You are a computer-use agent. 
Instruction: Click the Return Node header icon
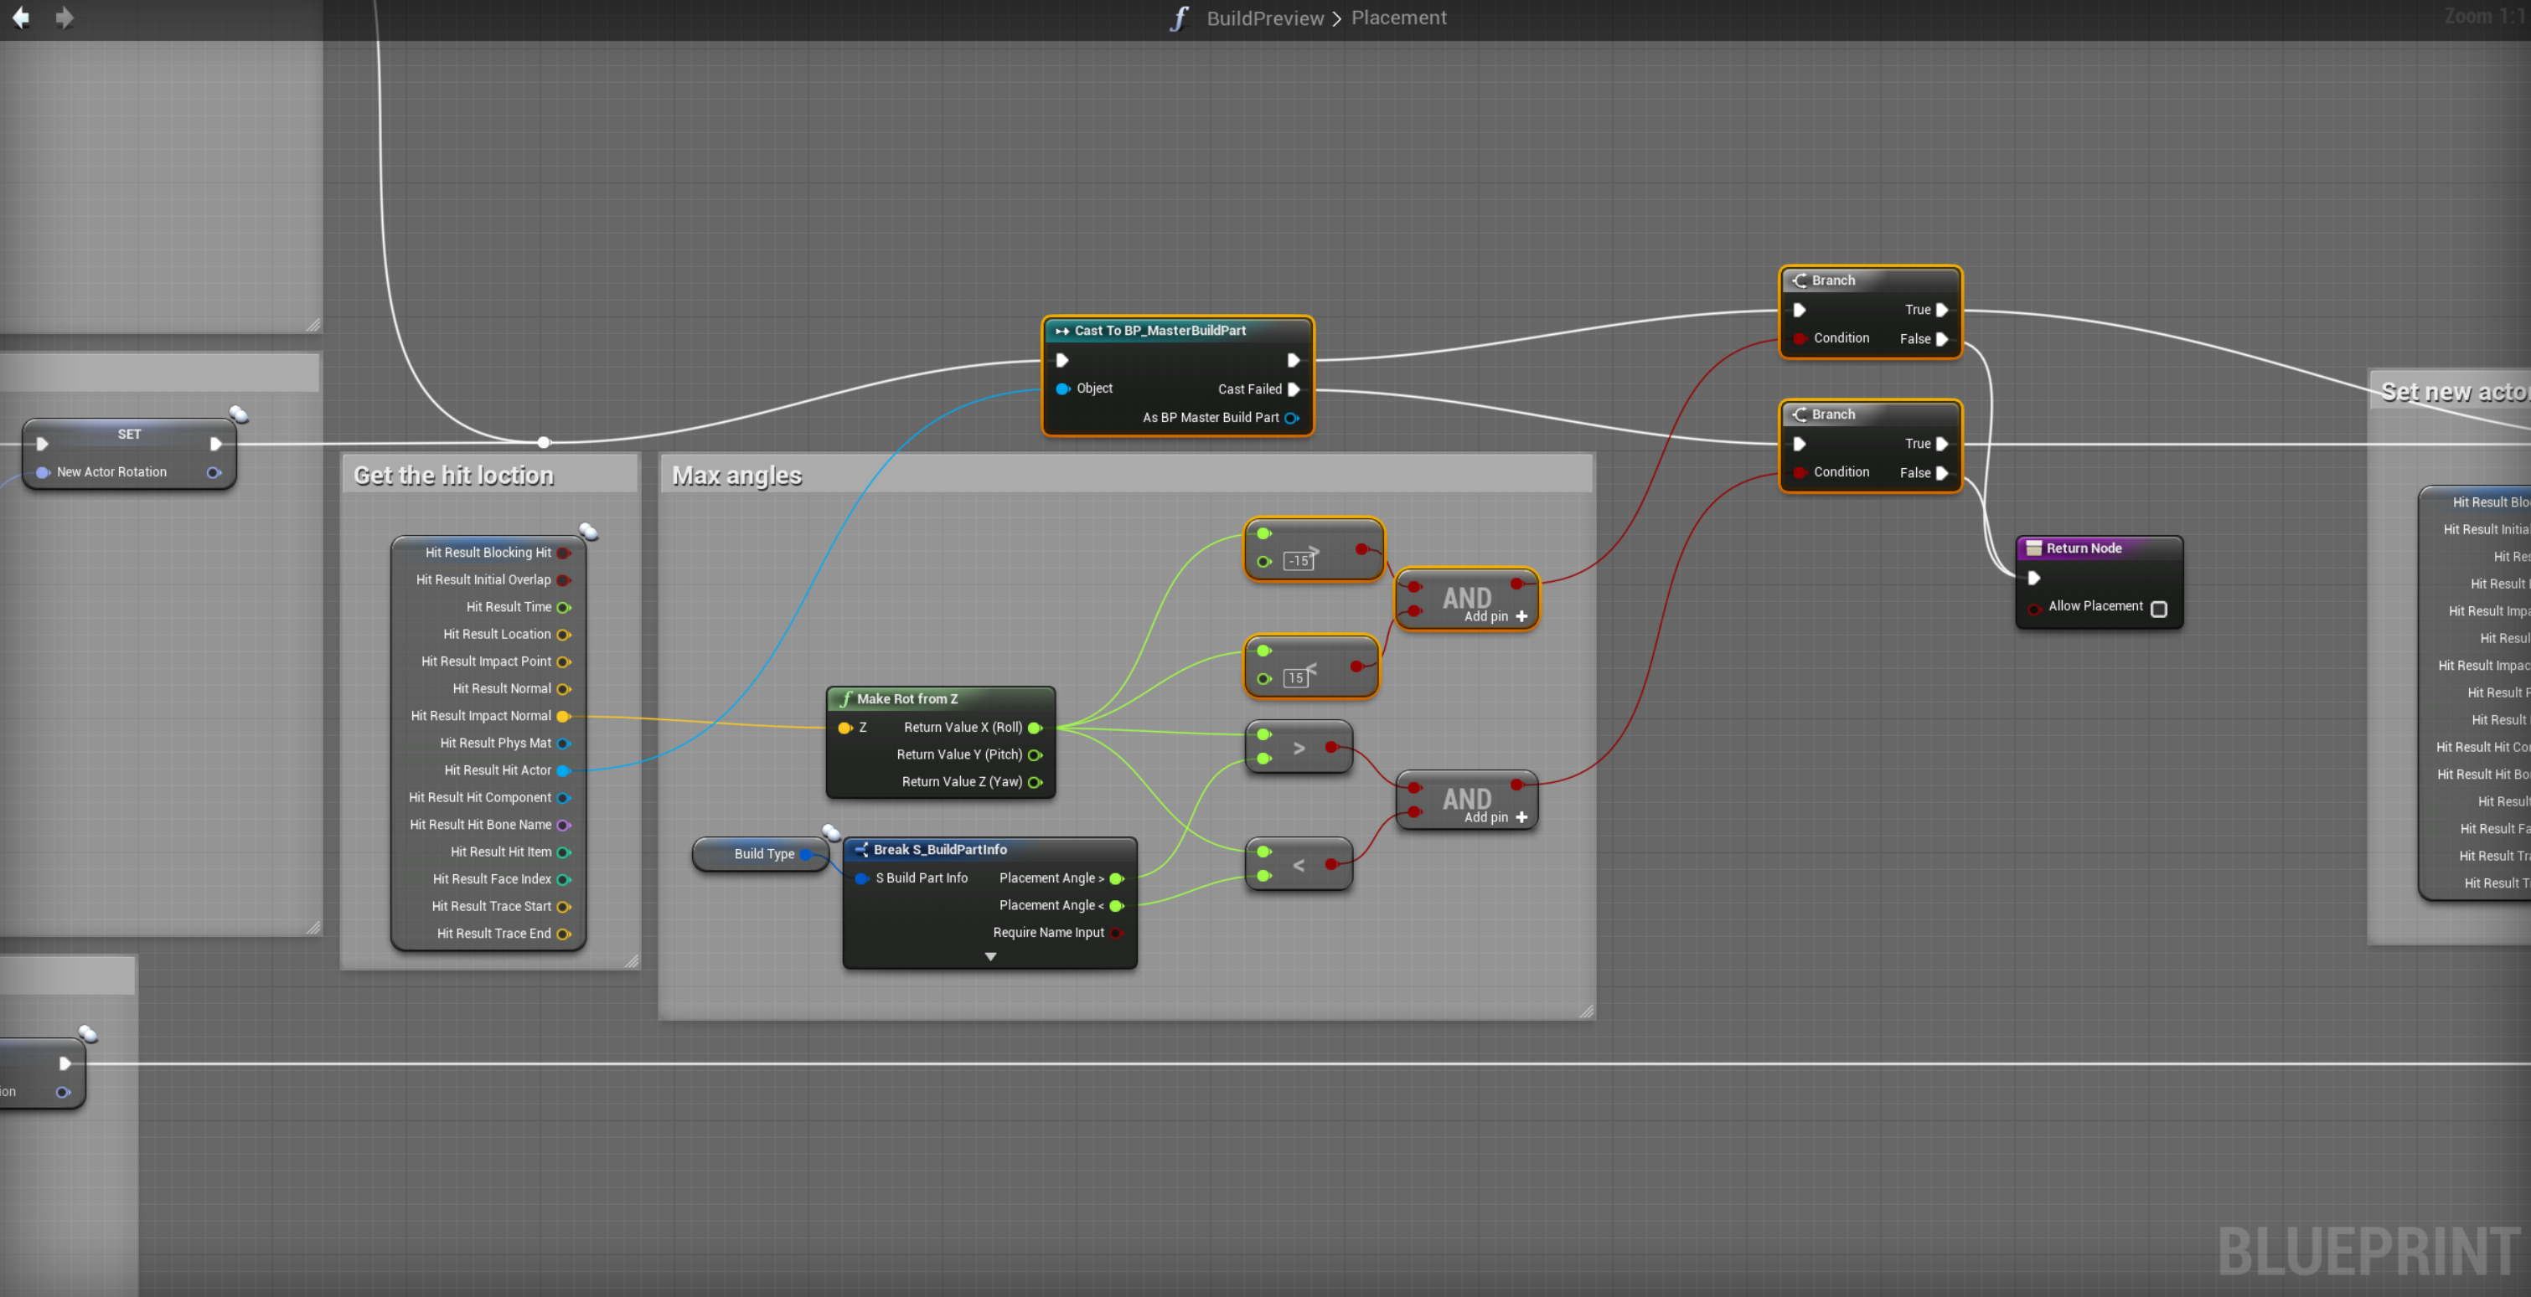(2034, 548)
